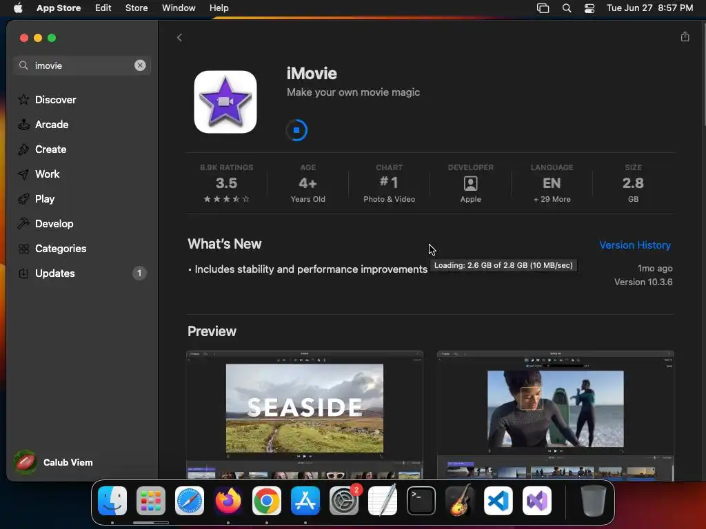Click the iMovie star app icon

coord(225,102)
